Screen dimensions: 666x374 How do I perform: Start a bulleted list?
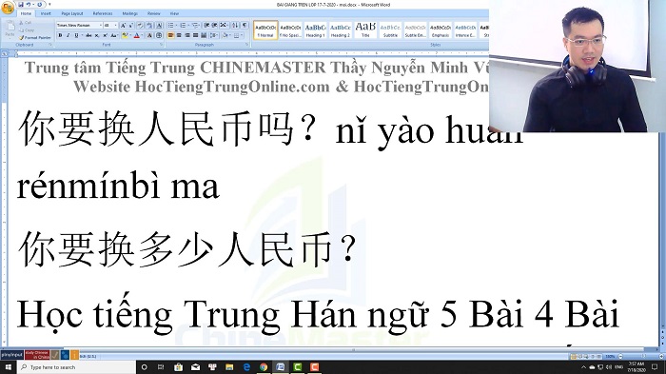(170, 26)
